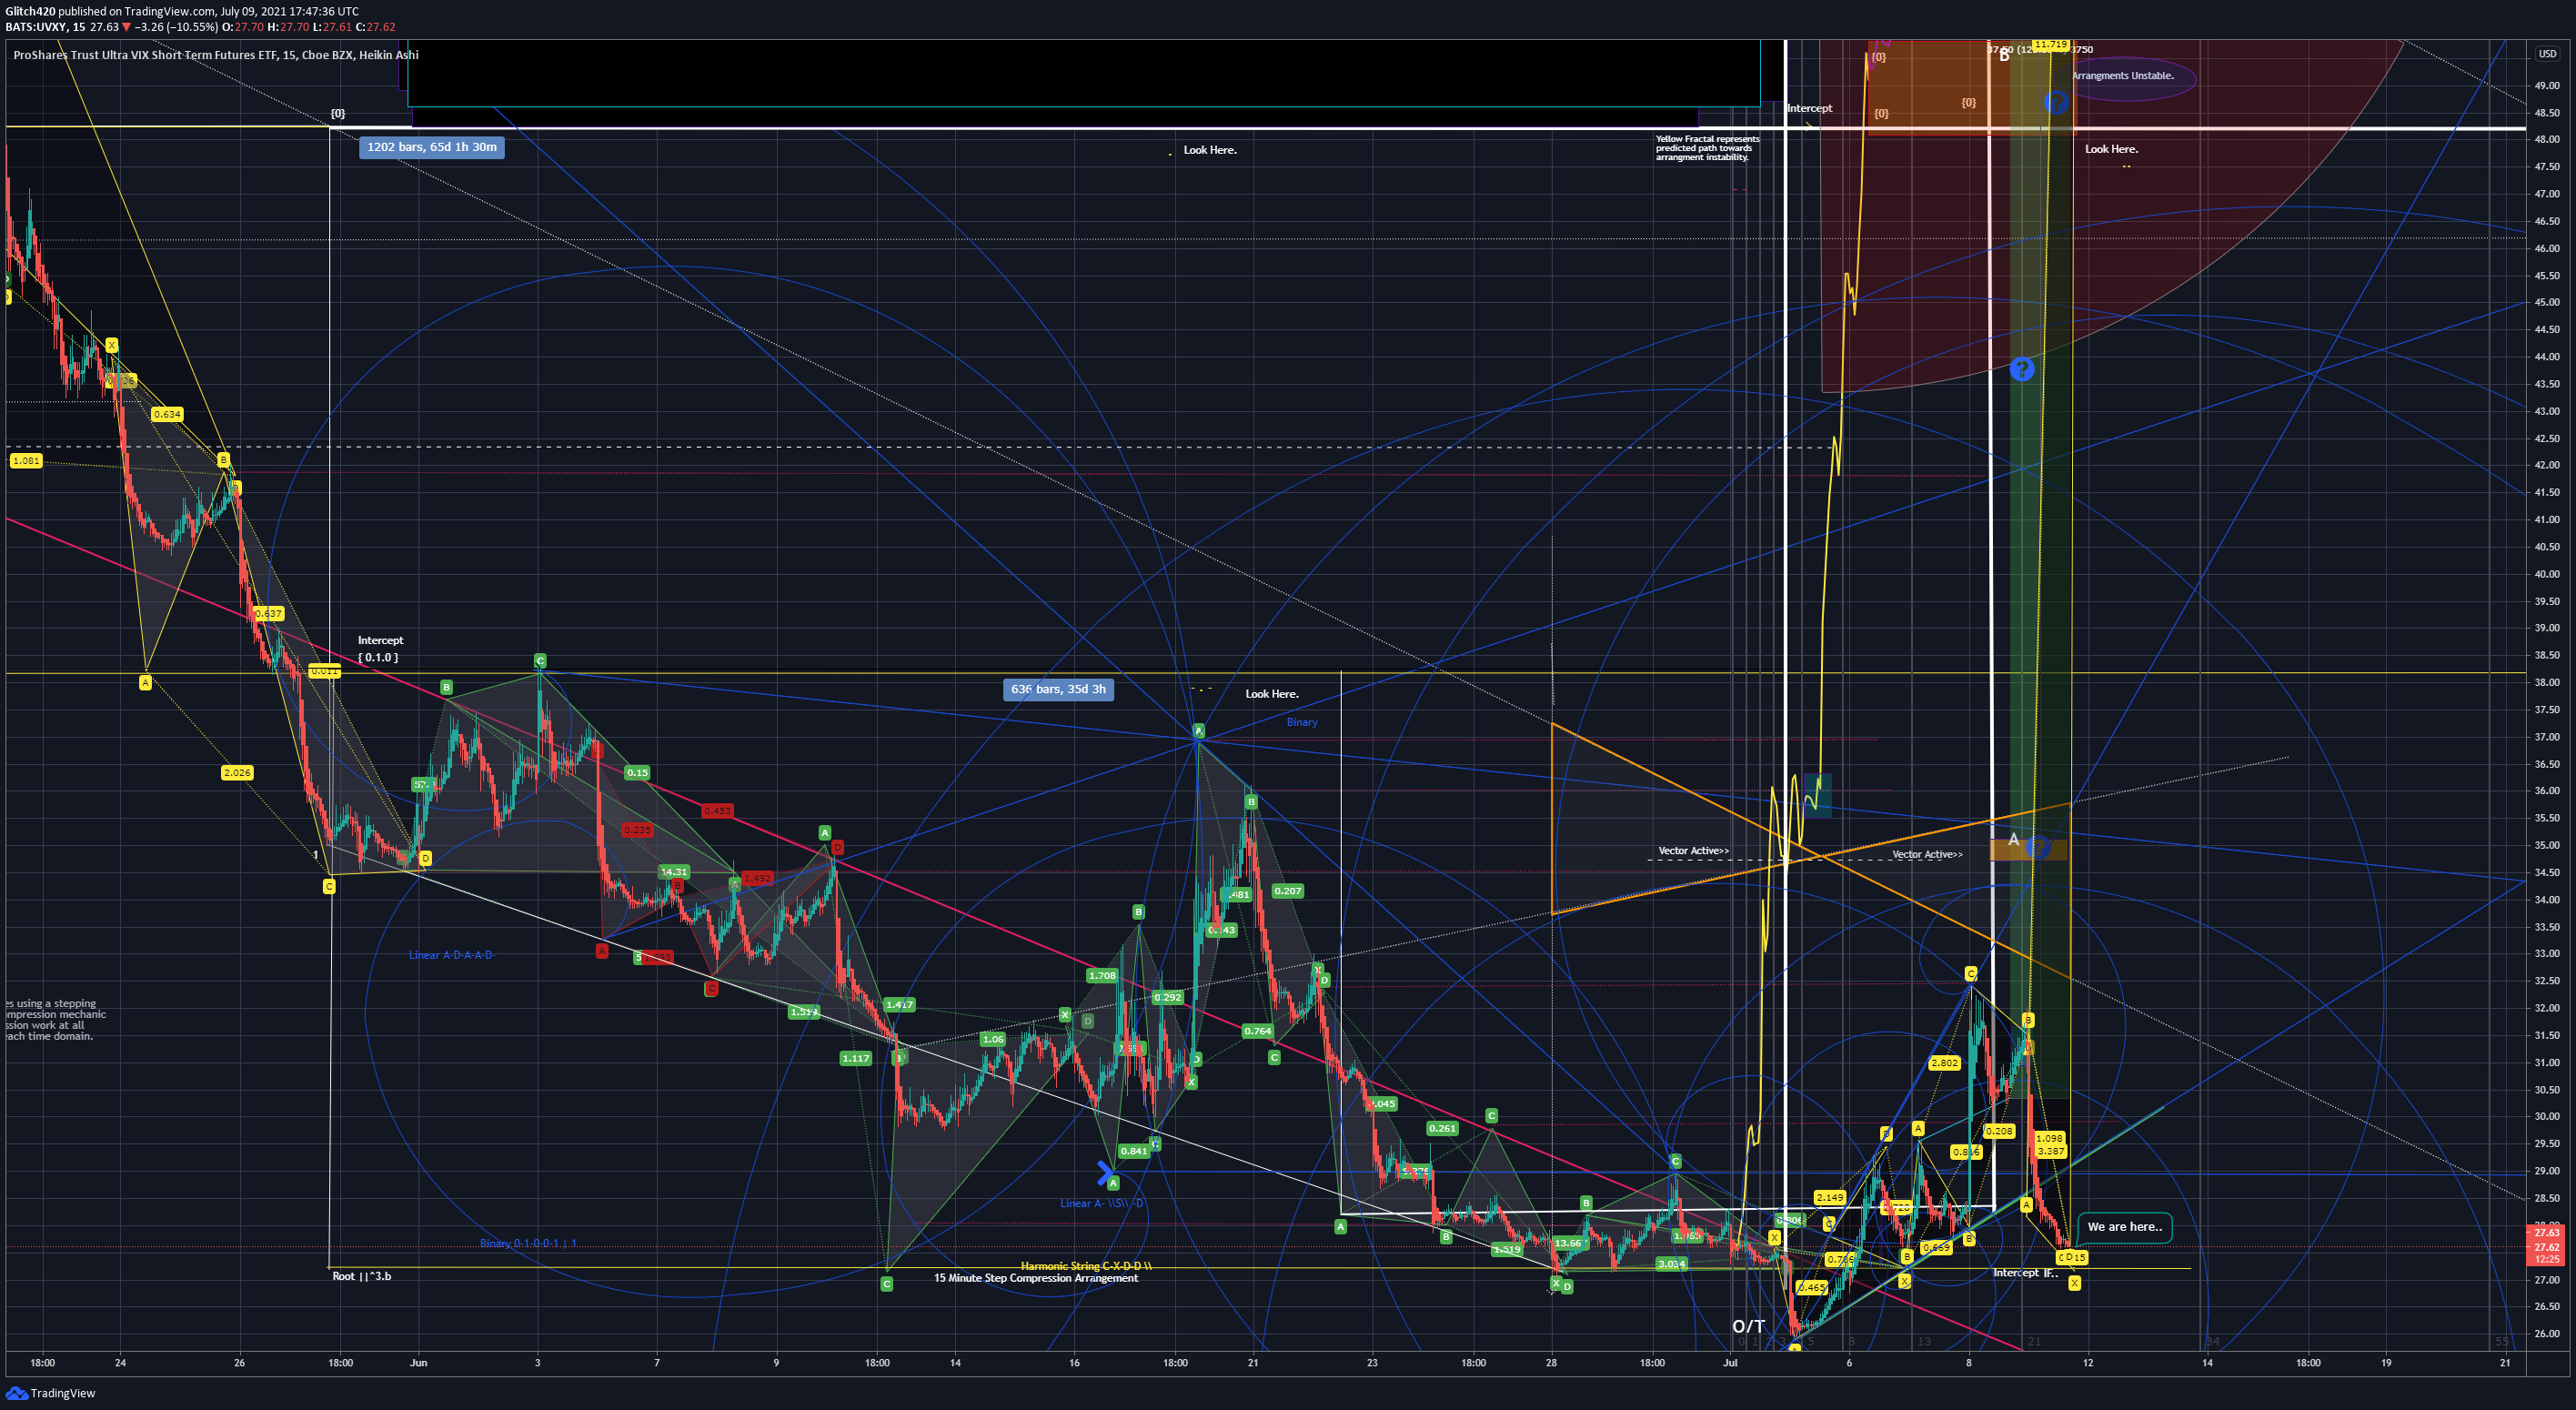This screenshot has height=1410, width=2576.
Task: Click the 'We are here..' callout bubble
Action: click(x=2124, y=1227)
